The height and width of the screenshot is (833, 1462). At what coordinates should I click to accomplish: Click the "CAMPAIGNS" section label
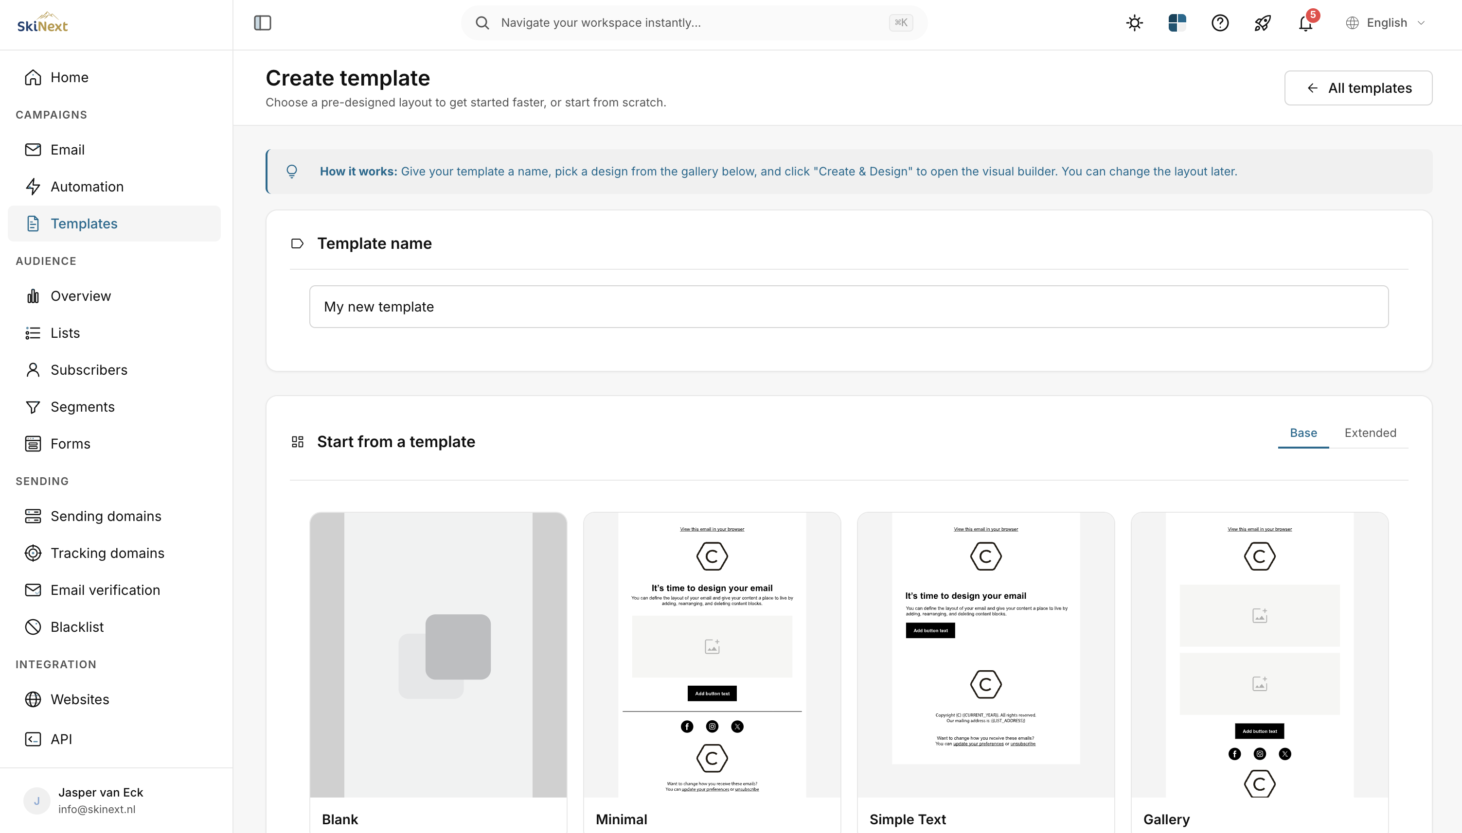52,114
